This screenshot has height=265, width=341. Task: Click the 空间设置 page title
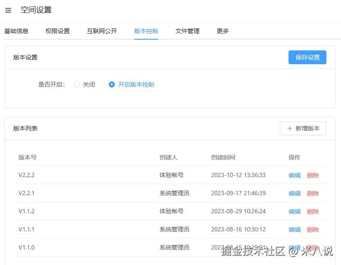pyautogui.click(x=36, y=10)
